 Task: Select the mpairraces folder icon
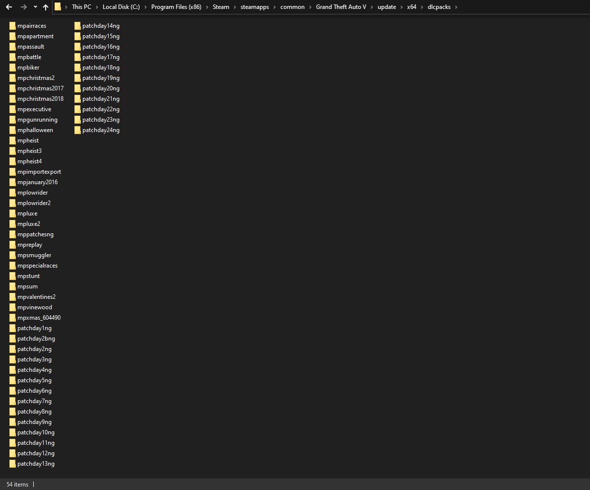pos(12,26)
